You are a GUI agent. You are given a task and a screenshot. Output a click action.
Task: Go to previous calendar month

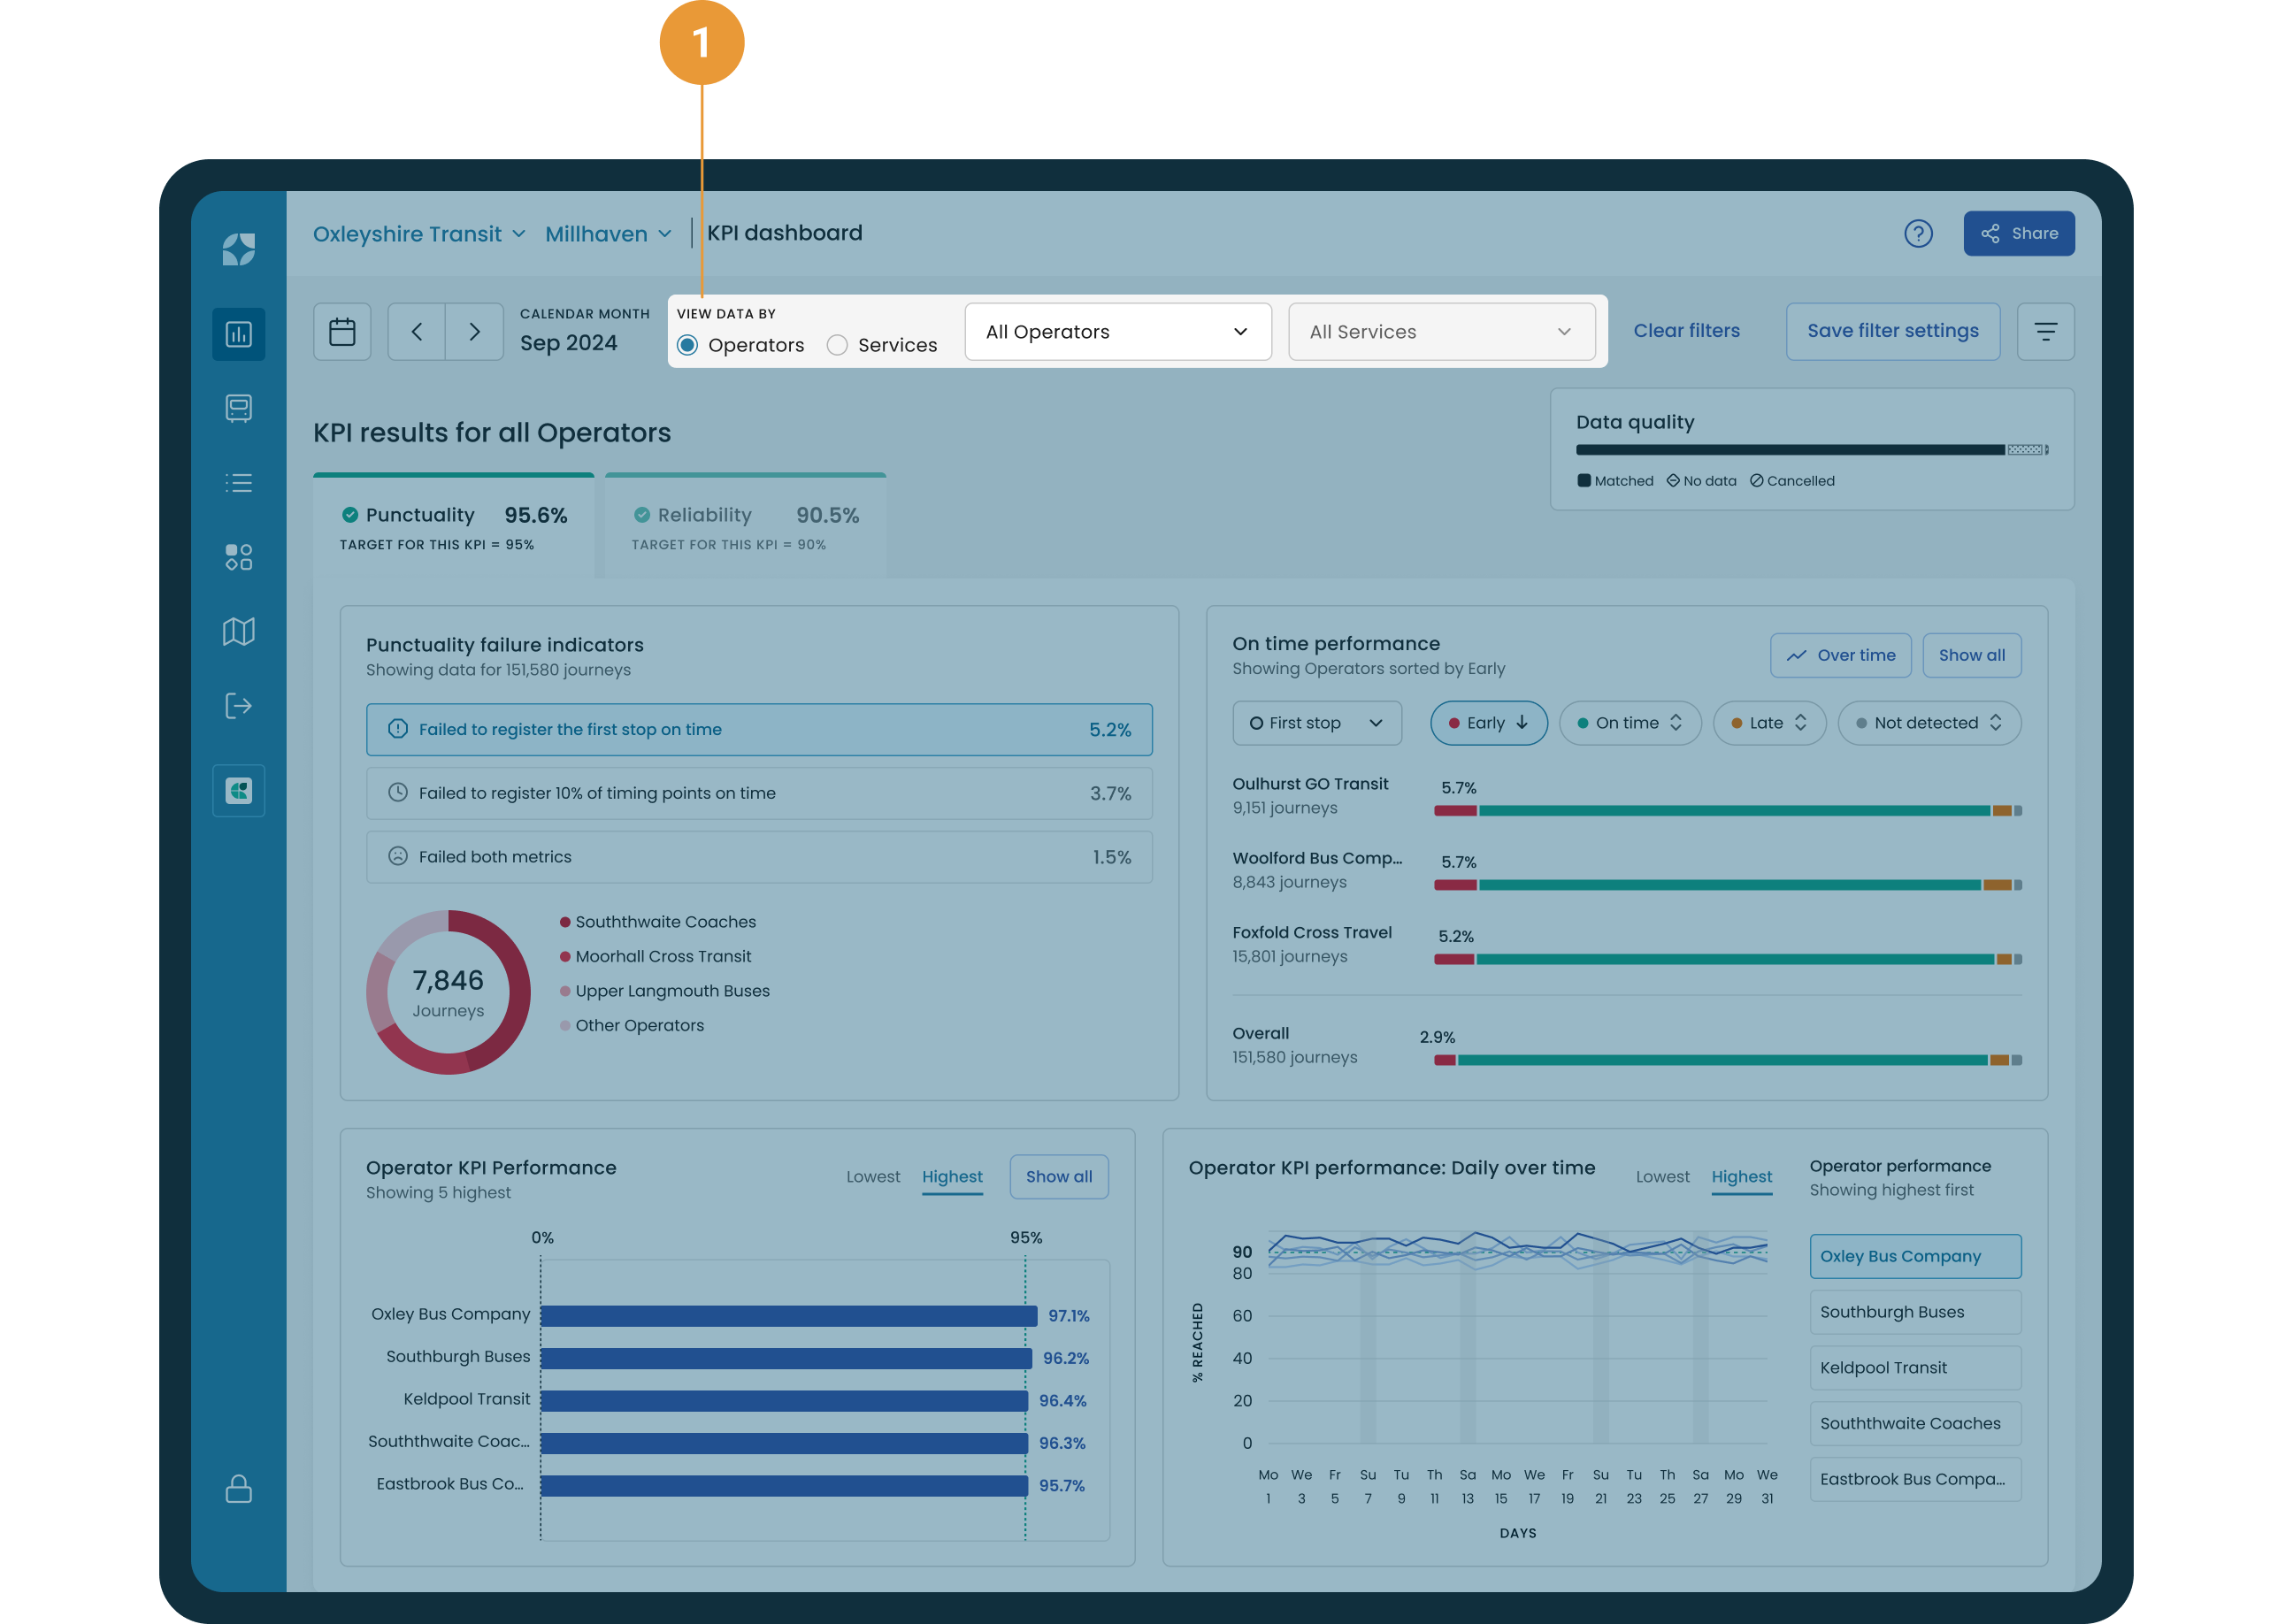417,332
